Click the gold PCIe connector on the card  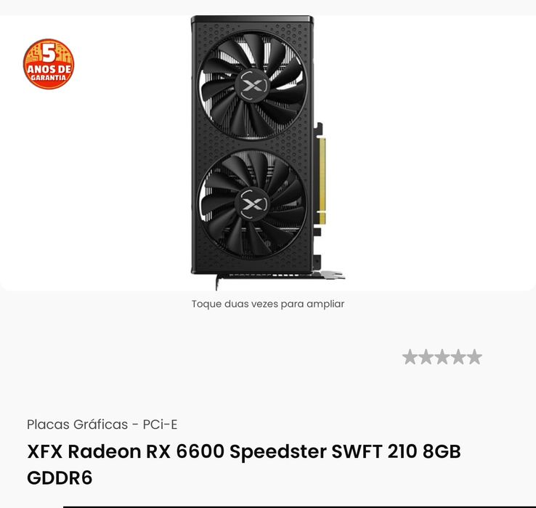click(x=322, y=181)
